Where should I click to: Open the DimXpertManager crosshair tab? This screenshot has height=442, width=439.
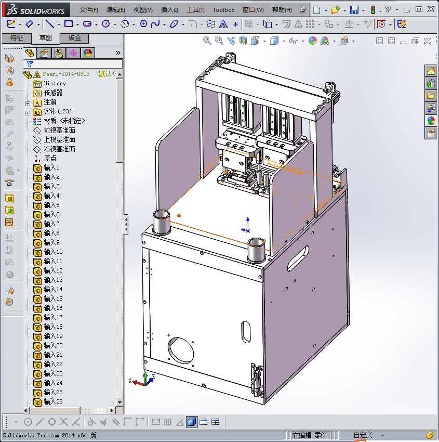coord(73,53)
